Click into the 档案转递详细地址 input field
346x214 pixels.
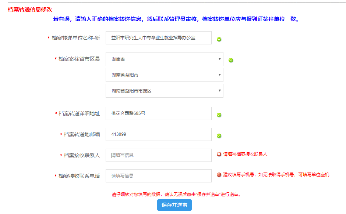(158, 113)
